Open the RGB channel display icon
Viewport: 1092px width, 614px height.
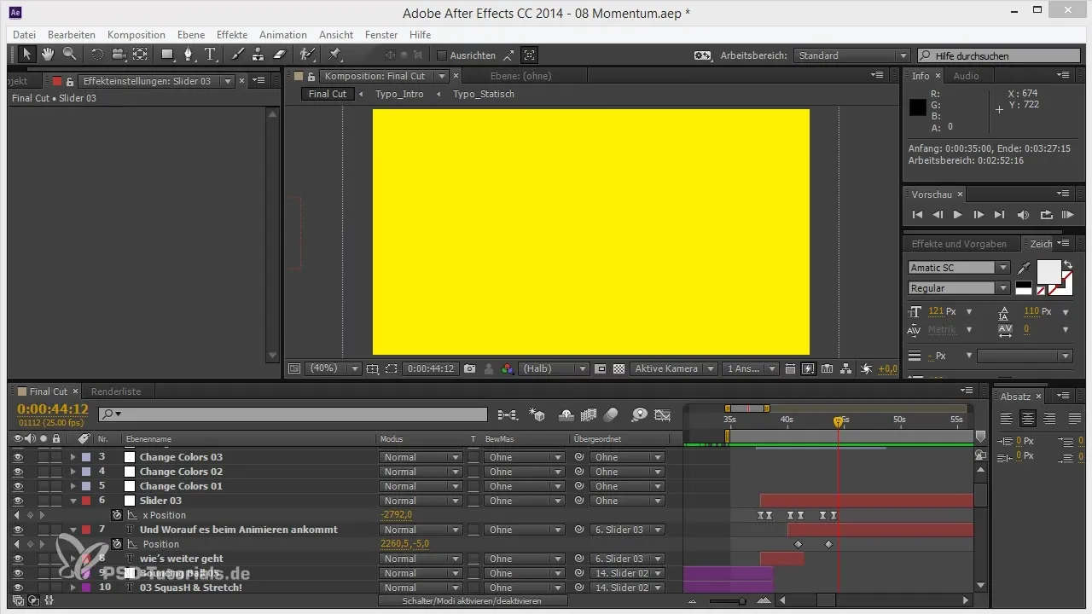508,369
